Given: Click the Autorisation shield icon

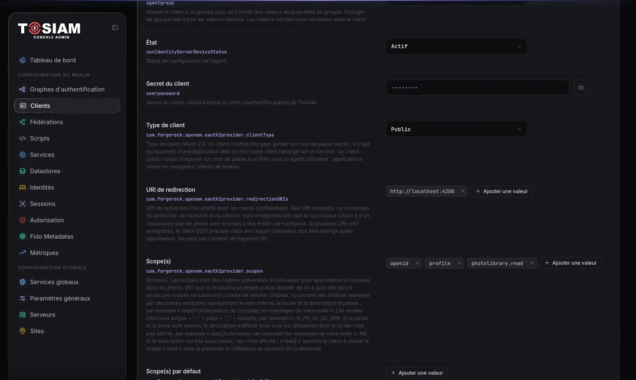Looking at the screenshot, I should tap(23, 220).
